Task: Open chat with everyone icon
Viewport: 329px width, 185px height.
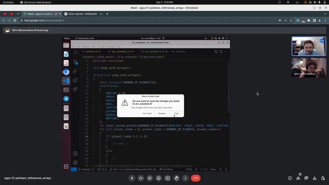Action: pos(306,178)
